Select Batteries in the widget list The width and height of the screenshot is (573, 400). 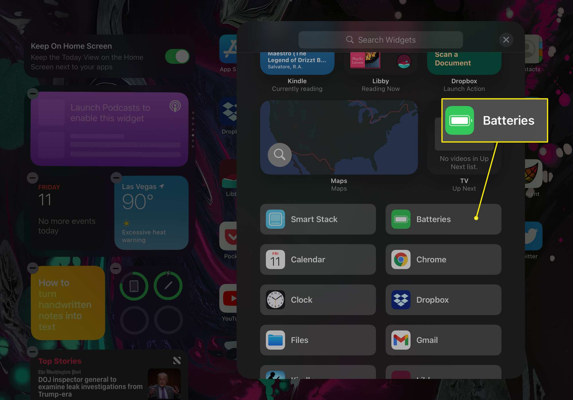point(443,219)
